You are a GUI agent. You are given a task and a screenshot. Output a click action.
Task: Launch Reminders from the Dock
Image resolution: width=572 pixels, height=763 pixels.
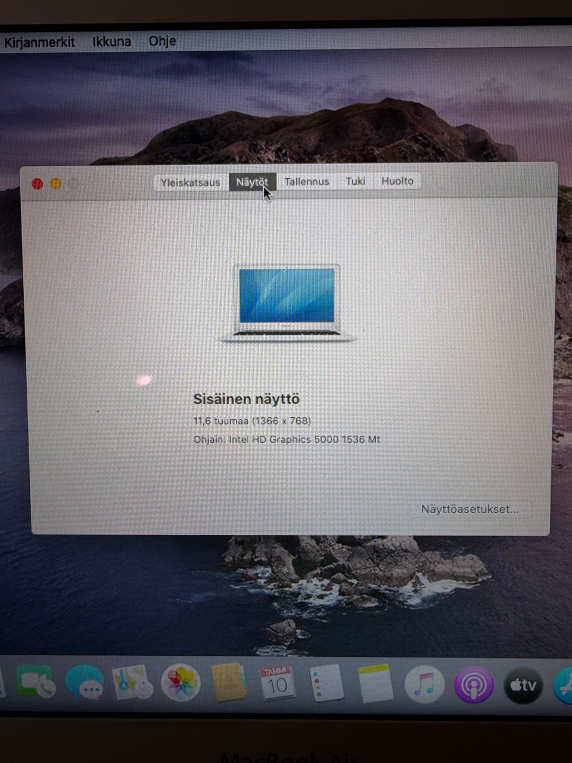point(327,683)
